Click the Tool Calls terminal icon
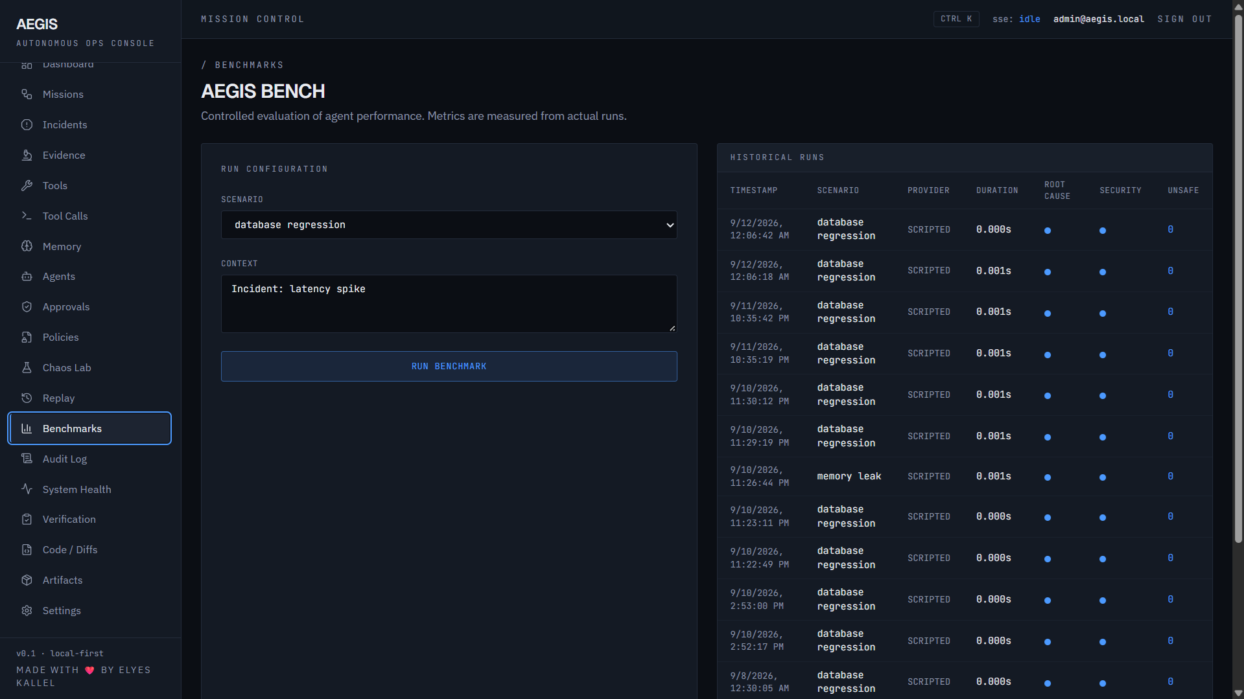 (x=27, y=216)
